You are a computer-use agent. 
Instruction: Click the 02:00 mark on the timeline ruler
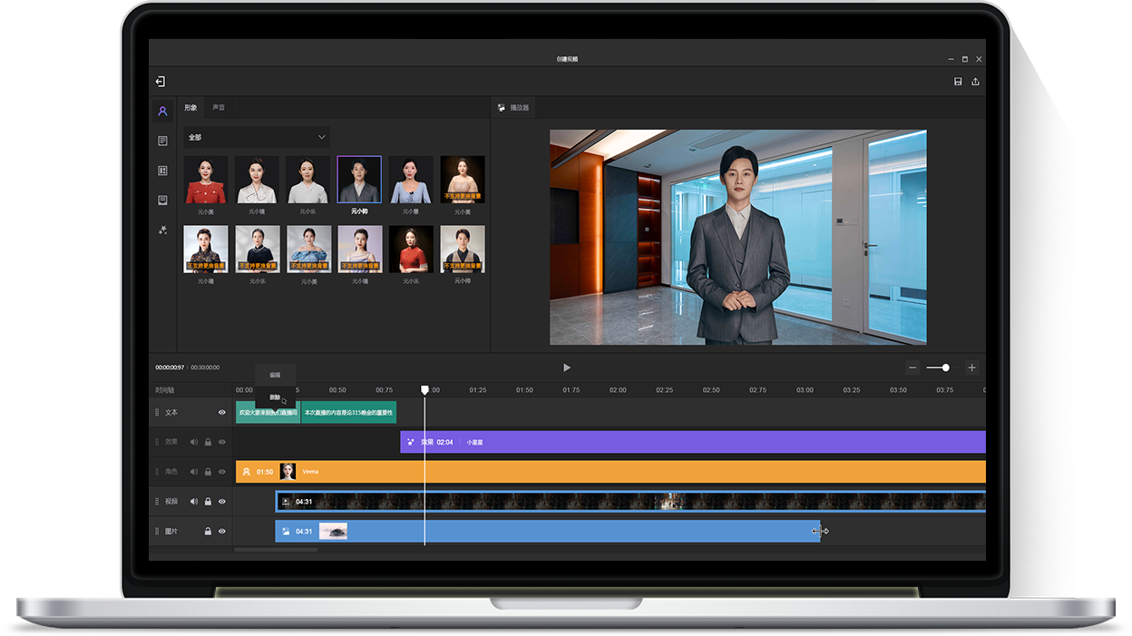(x=618, y=390)
